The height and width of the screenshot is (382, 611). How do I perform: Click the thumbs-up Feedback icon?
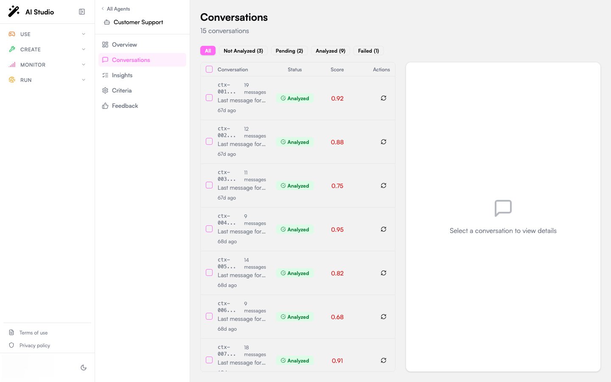(105, 106)
